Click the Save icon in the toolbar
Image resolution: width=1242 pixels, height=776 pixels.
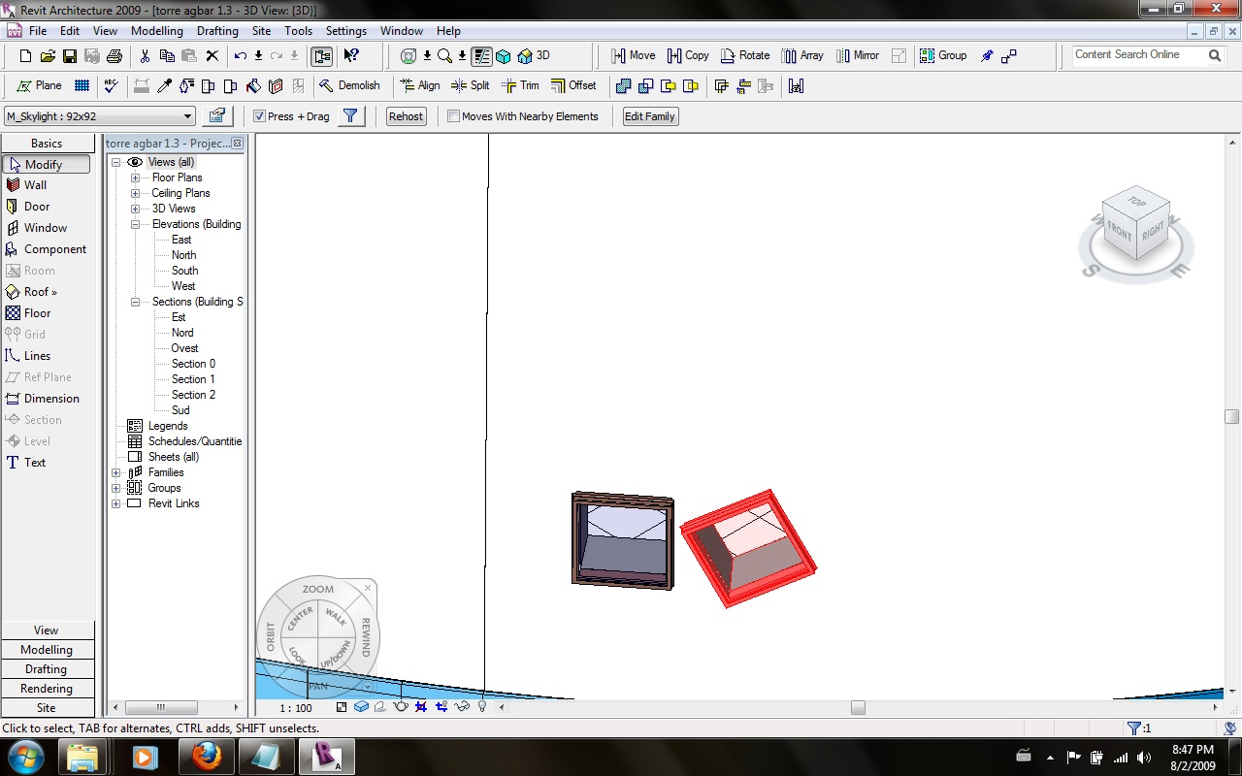tap(70, 56)
